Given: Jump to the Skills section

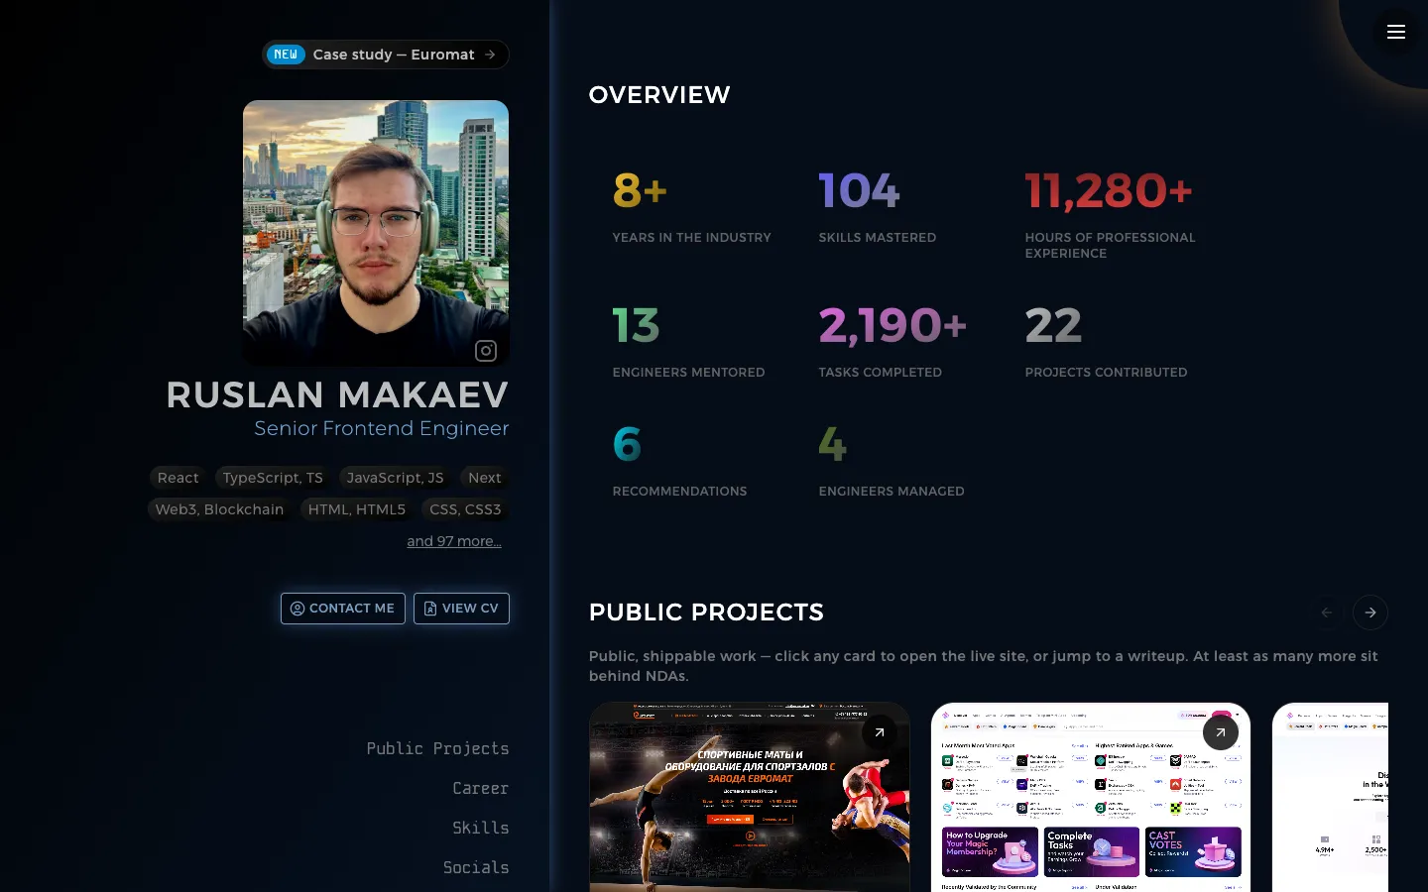Looking at the screenshot, I should coord(481,829).
